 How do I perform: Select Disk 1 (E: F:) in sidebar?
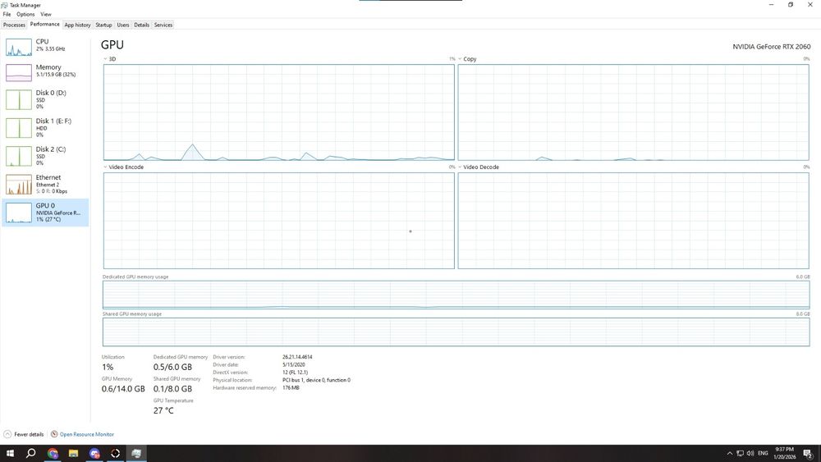tap(45, 128)
